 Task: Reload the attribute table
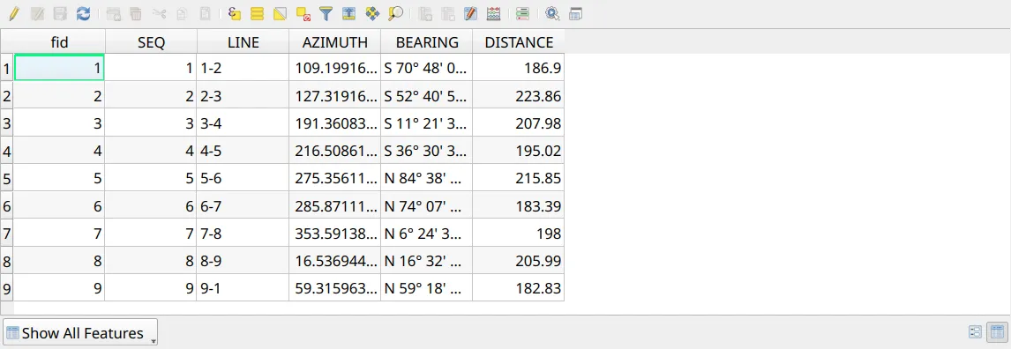(x=83, y=13)
